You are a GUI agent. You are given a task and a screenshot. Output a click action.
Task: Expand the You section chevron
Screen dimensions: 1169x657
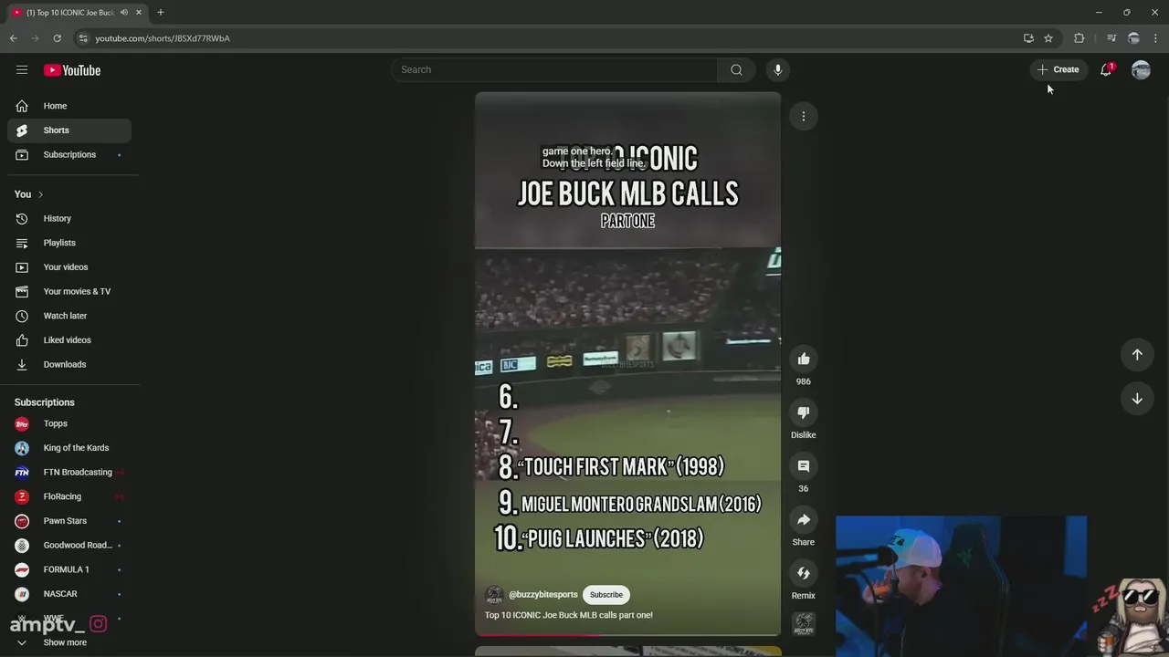click(x=40, y=194)
